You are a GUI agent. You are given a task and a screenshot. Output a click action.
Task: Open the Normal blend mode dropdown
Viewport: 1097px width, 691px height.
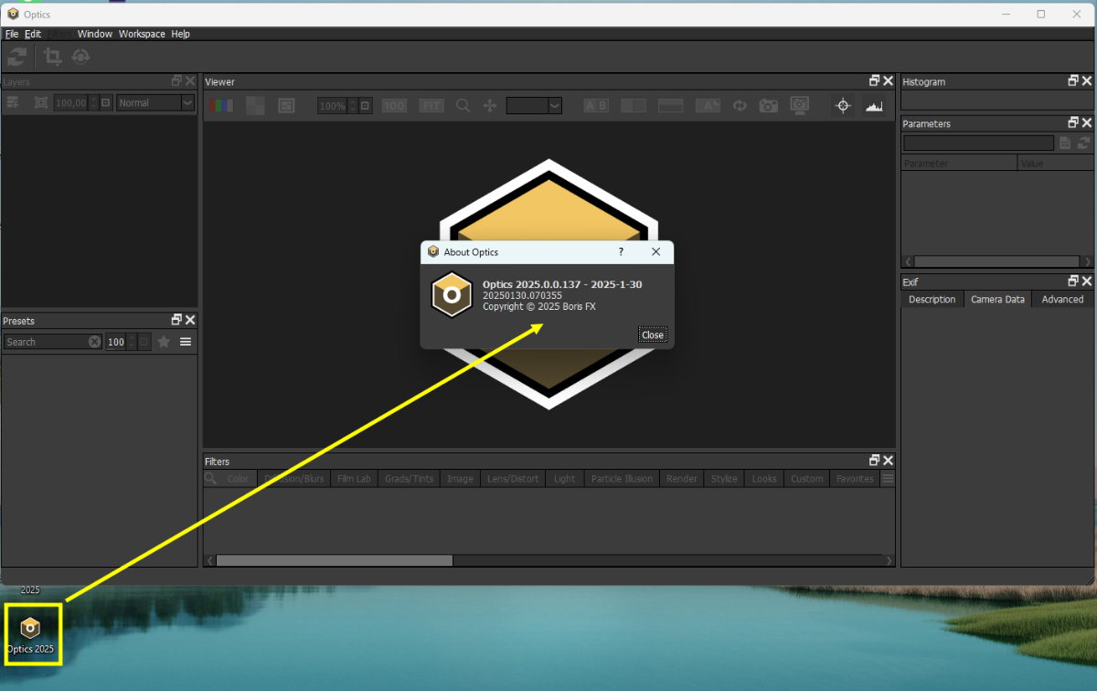pyautogui.click(x=155, y=103)
